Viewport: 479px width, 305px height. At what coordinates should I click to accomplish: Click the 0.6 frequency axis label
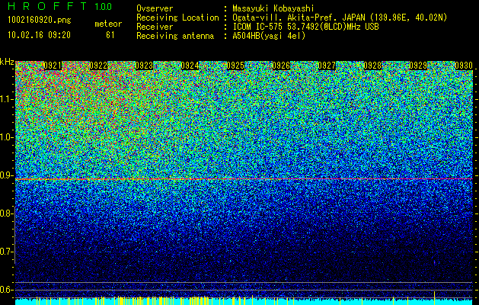[x=7, y=290]
